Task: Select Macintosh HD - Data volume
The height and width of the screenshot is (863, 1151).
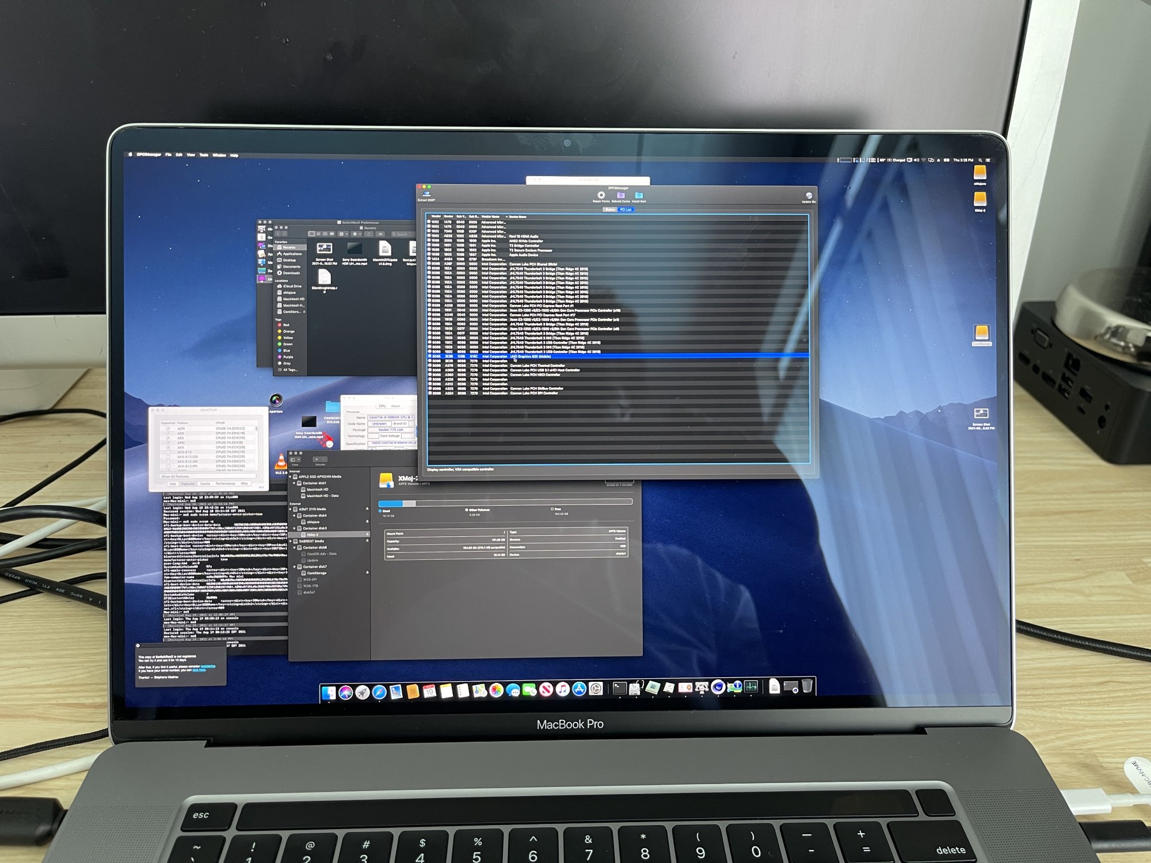Action: tap(322, 495)
